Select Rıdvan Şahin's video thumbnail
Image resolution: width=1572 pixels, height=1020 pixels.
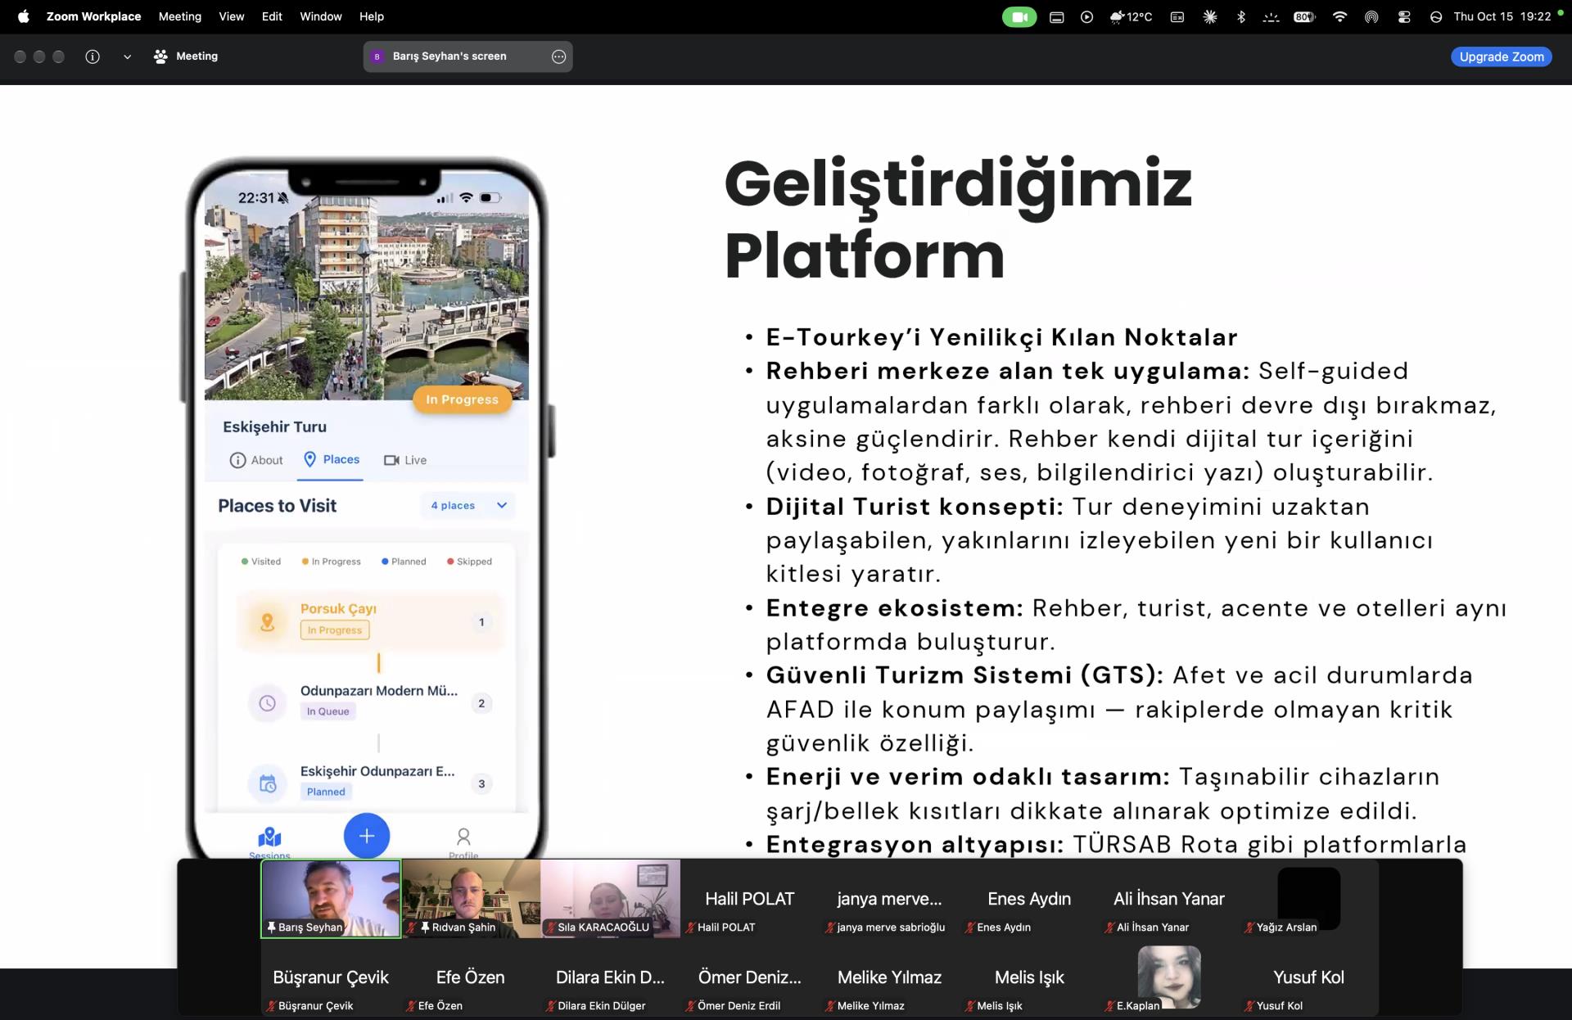(x=471, y=898)
